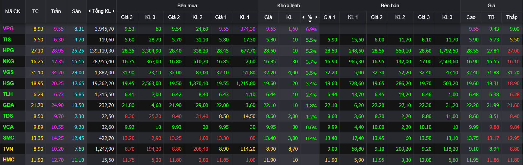This screenshot has height=165, width=523.
Task: Click HPG floor price 25.25
Action: [x=78, y=51]
